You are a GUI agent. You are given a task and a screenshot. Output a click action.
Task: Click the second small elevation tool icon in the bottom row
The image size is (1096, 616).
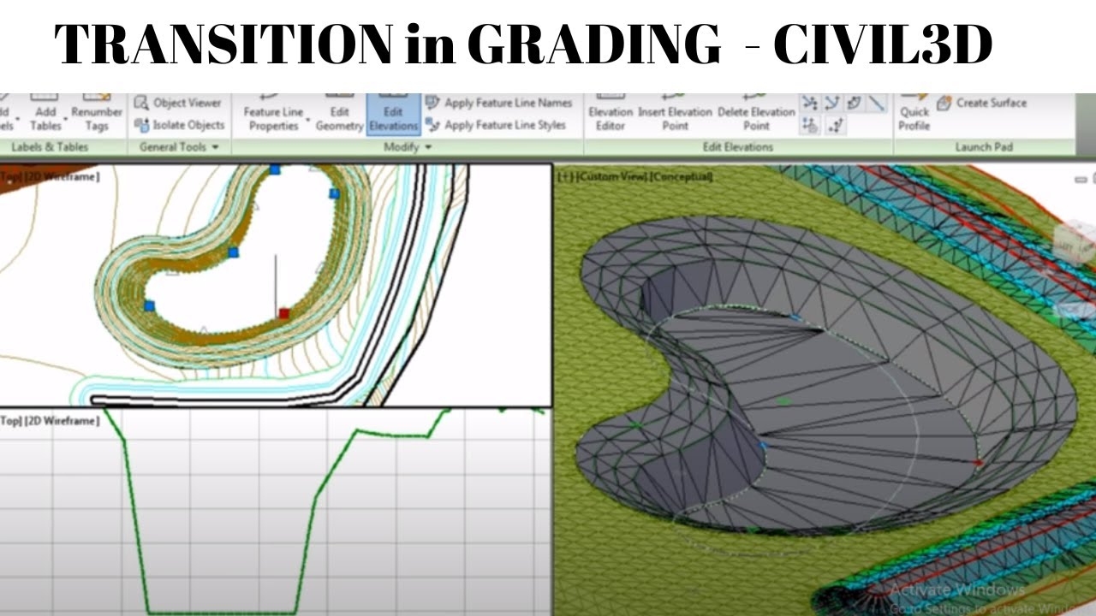(x=835, y=126)
